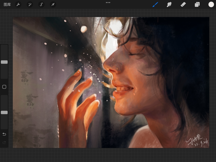This screenshot has width=216, height=162.
Task: Toggle Selection mode with the S icon
Action: click(x=41, y=4)
